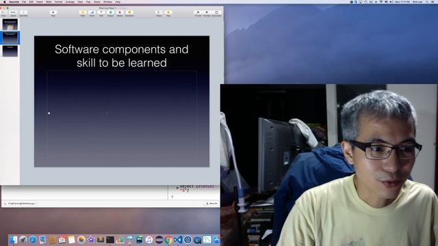
Task: Open Safari from the Dock
Action: coord(33,240)
